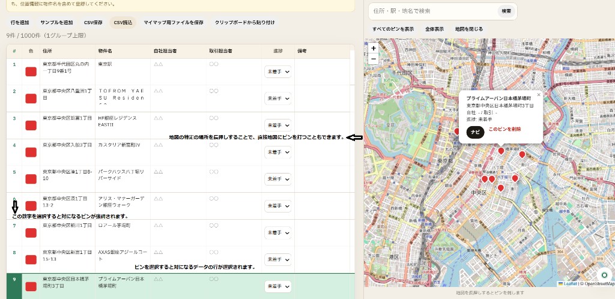Click the 東京駅 property name cell

pos(123,71)
